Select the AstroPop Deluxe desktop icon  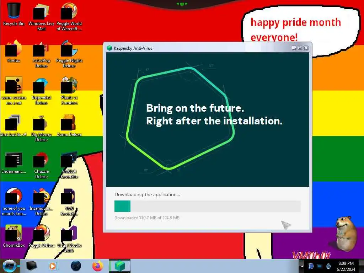pyautogui.click(x=41, y=54)
